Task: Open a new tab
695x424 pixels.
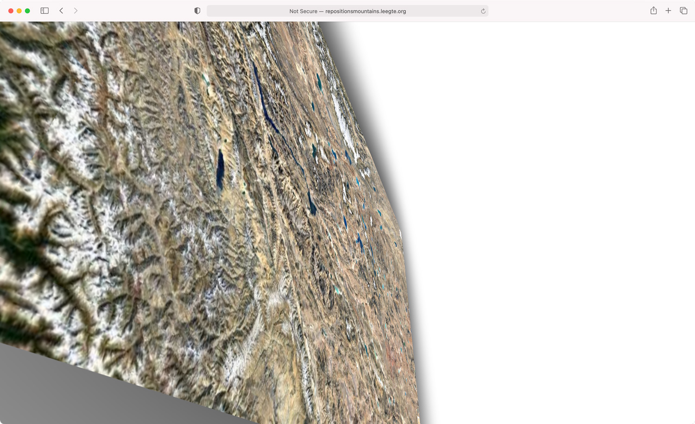Action: [x=668, y=11]
